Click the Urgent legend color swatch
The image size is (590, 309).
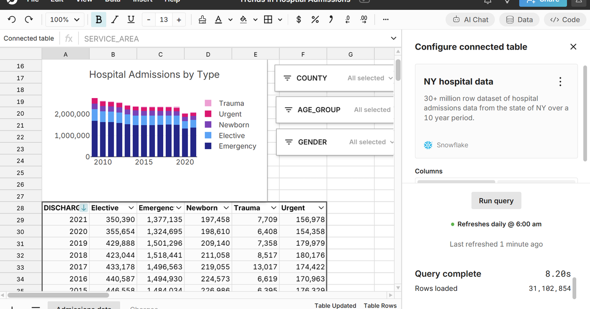coord(208,114)
